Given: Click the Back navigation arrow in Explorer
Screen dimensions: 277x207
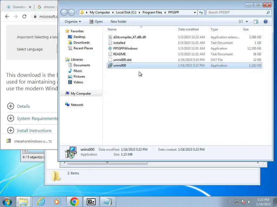Looking at the screenshot, I should pos(64,12).
